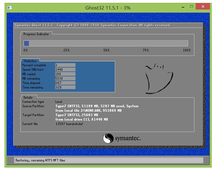Select the Statistics group label
Image resolution: width=215 pixels, height=171 pixels.
[x=30, y=61]
